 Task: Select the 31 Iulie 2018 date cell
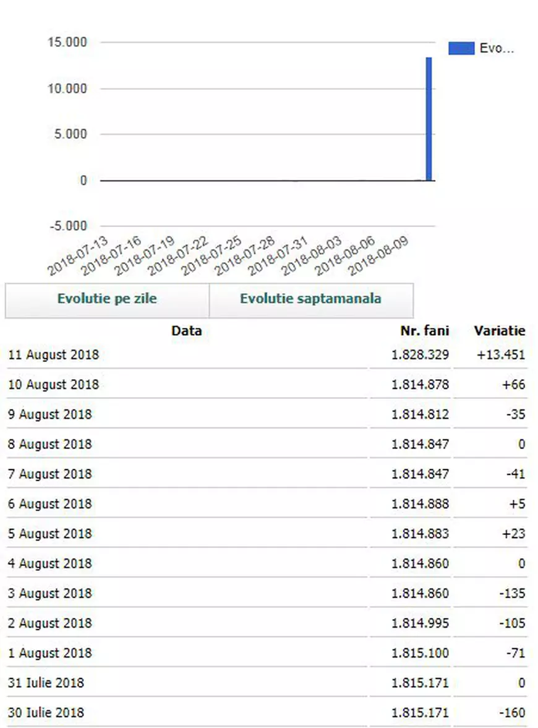click(x=46, y=683)
